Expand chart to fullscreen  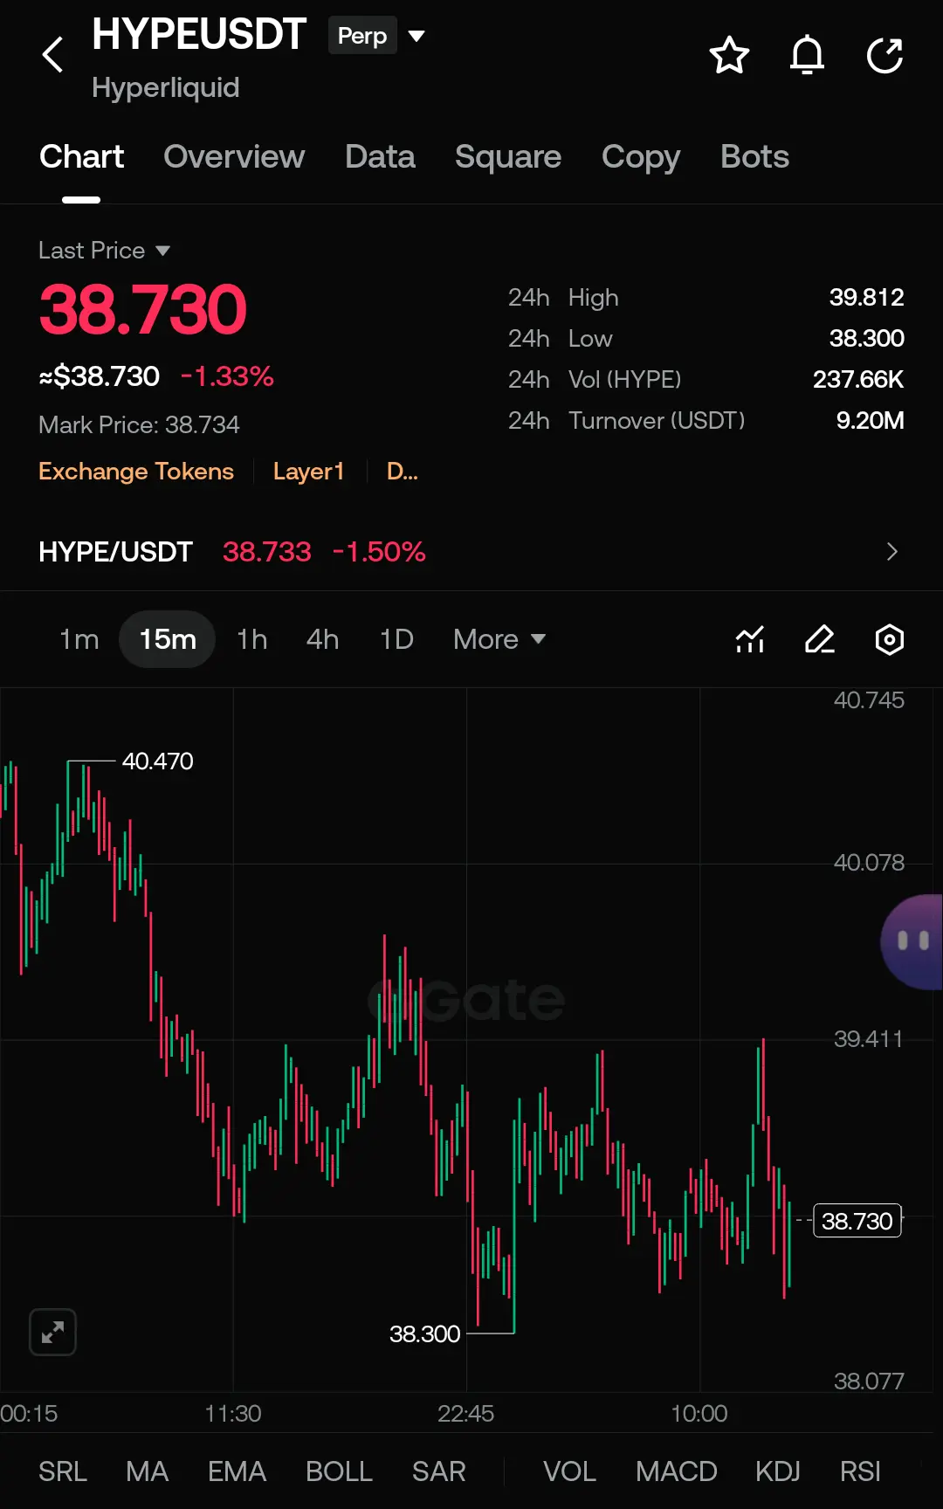pos(52,1332)
